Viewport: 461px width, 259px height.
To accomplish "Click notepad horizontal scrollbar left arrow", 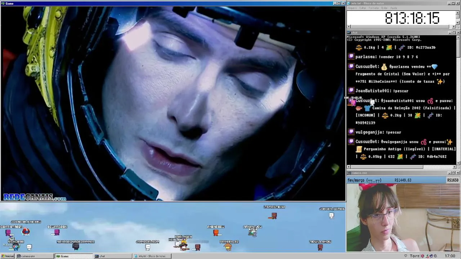I will (349, 27).
